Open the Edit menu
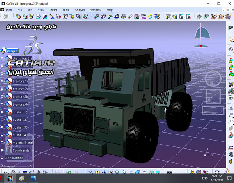This screenshot has height=183, width=234. 30,10
